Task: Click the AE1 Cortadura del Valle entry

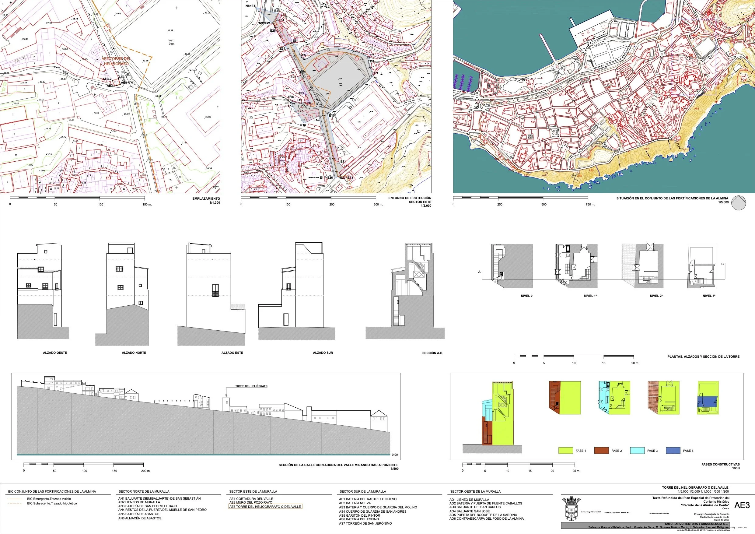Action: 251,499
